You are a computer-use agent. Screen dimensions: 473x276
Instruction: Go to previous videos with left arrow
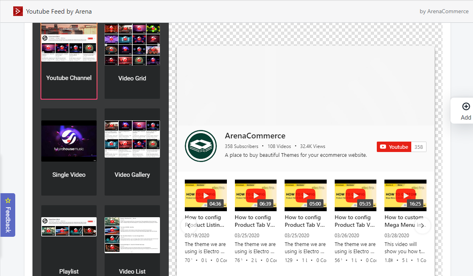[x=189, y=226]
